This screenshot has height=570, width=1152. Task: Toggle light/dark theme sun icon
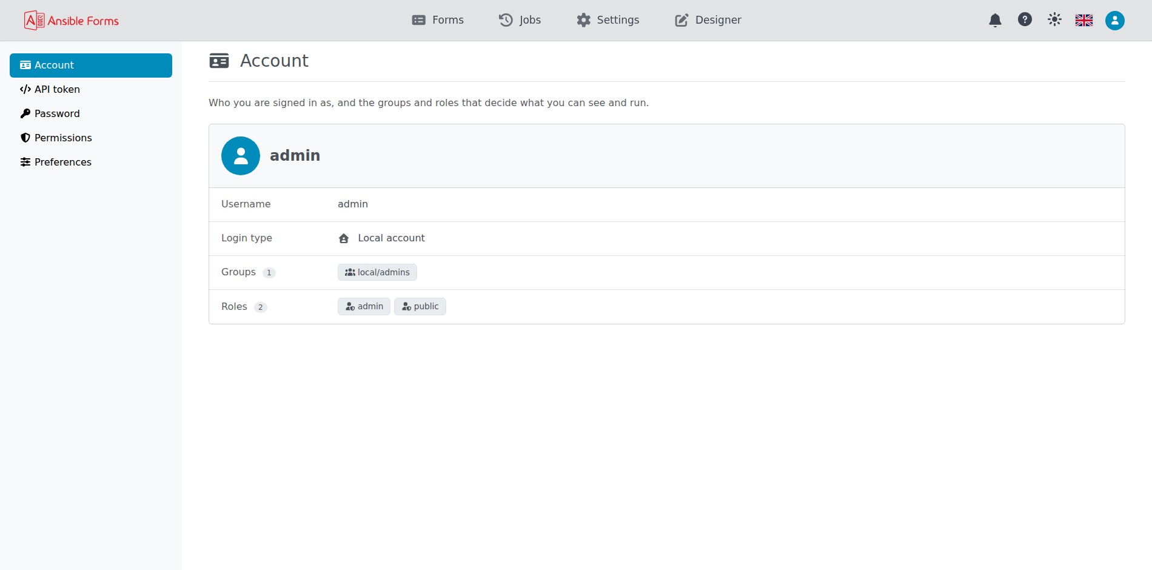1054,19
